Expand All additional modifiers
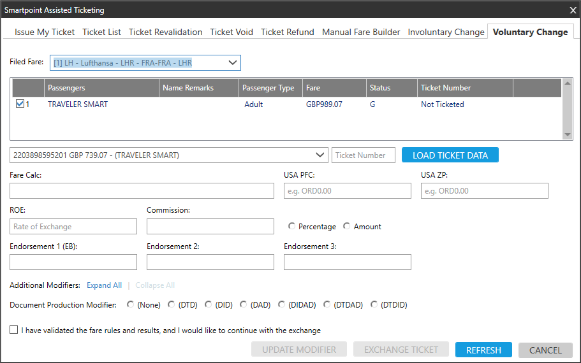This screenshot has height=363, width=581. click(x=104, y=285)
